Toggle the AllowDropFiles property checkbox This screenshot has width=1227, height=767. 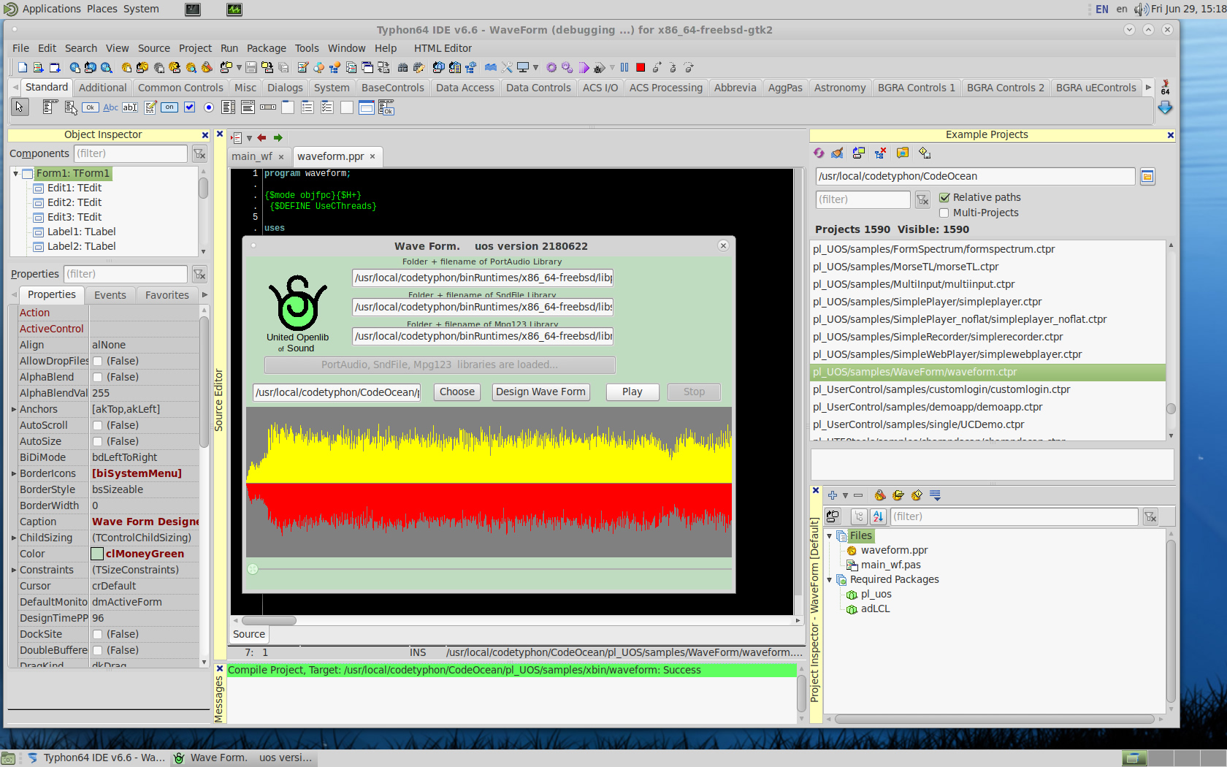coord(97,361)
